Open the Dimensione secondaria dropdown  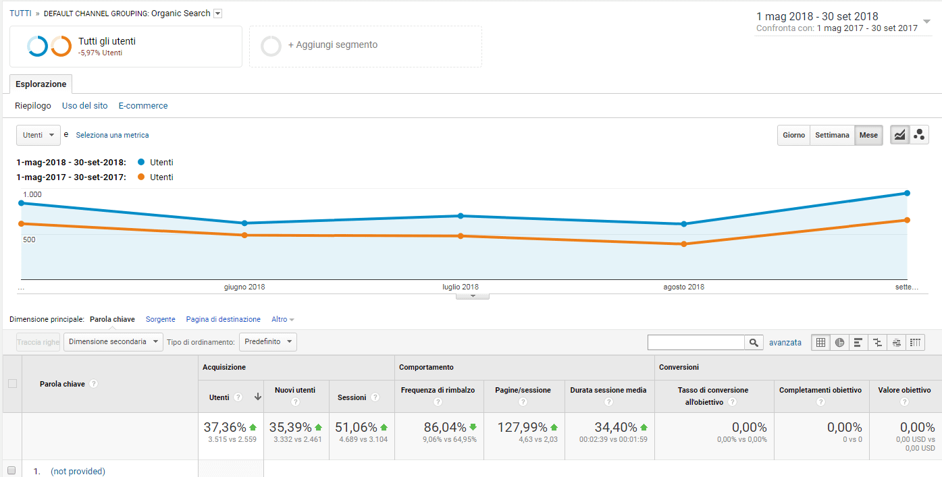[113, 342]
